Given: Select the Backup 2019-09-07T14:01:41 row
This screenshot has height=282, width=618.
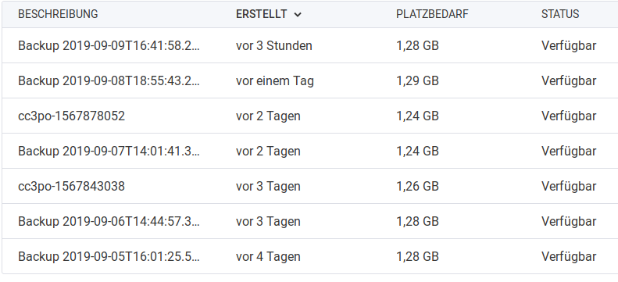Looking at the screenshot, I should click(310, 151).
